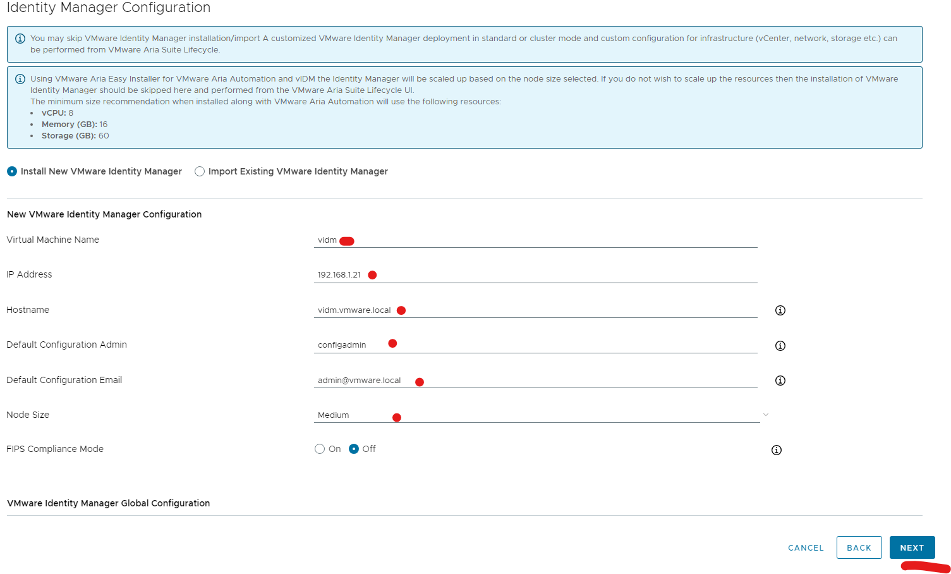
Task: Click the Identity Manager Configuration page title
Action: tap(108, 8)
